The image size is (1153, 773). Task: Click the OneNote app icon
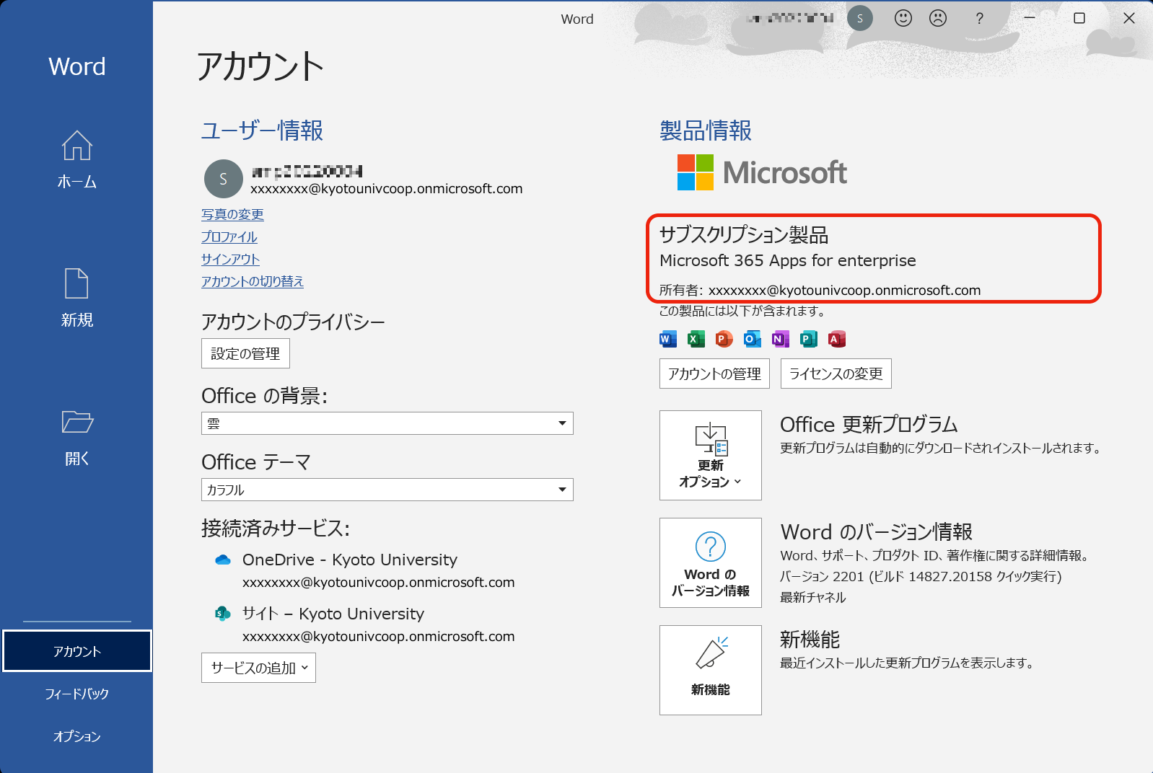[x=780, y=339]
